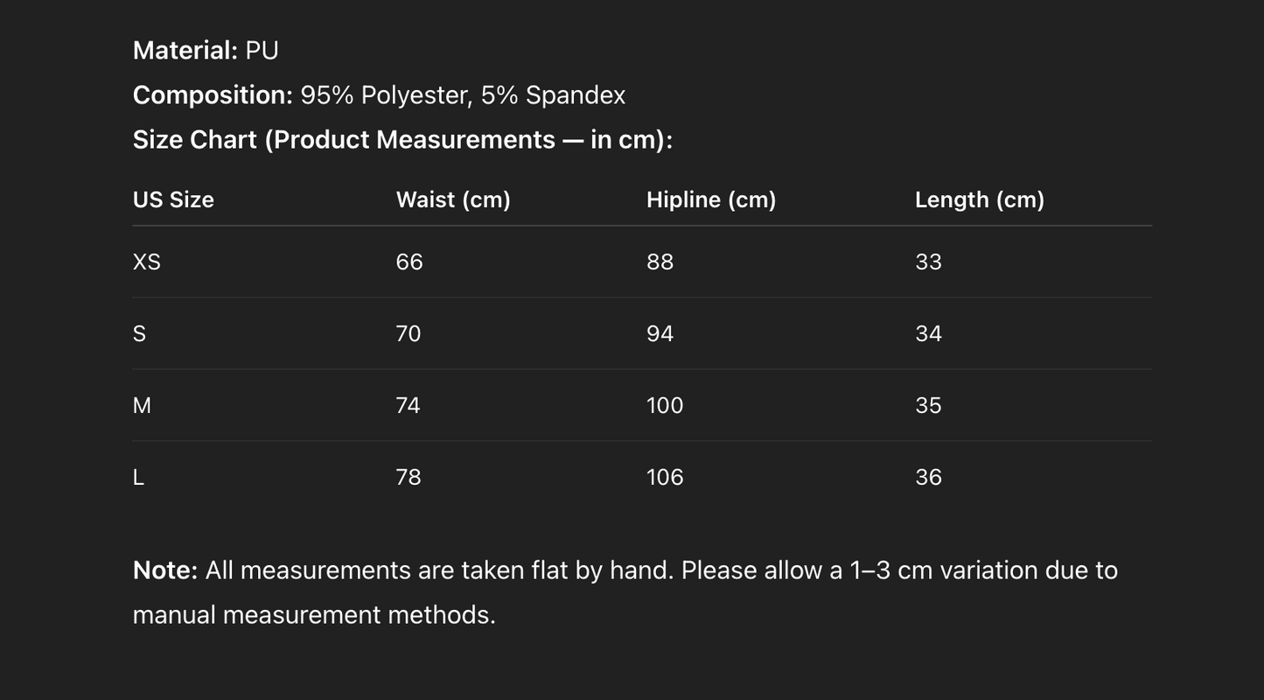The width and height of the screenshot is (1264, 700).
Task: Click the Length (cm) column header
Action: pos(980,200)
